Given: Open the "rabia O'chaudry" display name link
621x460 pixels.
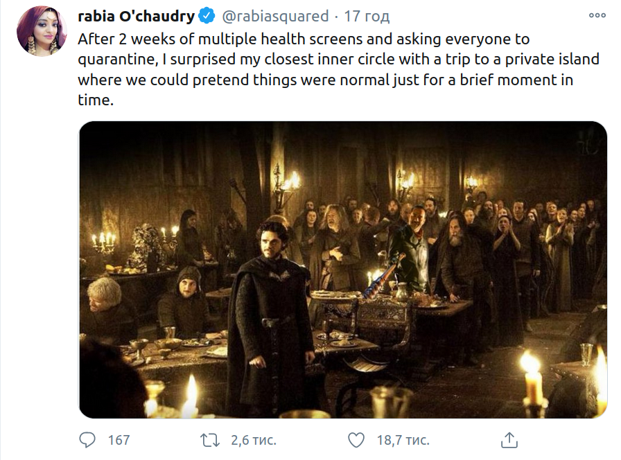Looking at the screenshot, I should coord(137,16).
